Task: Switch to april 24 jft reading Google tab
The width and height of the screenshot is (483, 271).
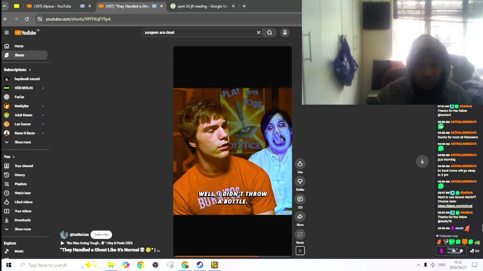Action: (203, 6)
